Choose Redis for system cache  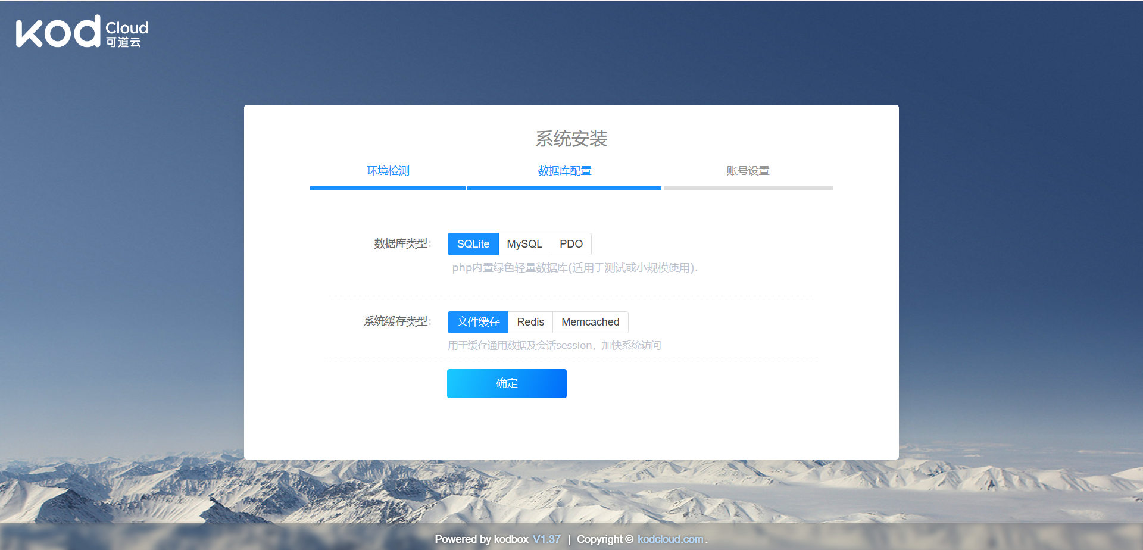530,322
